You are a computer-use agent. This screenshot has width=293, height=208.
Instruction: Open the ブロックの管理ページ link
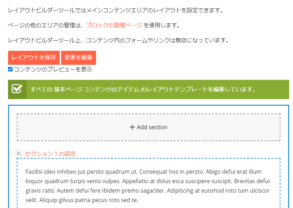pyautogui.click(x=114, y=25)
